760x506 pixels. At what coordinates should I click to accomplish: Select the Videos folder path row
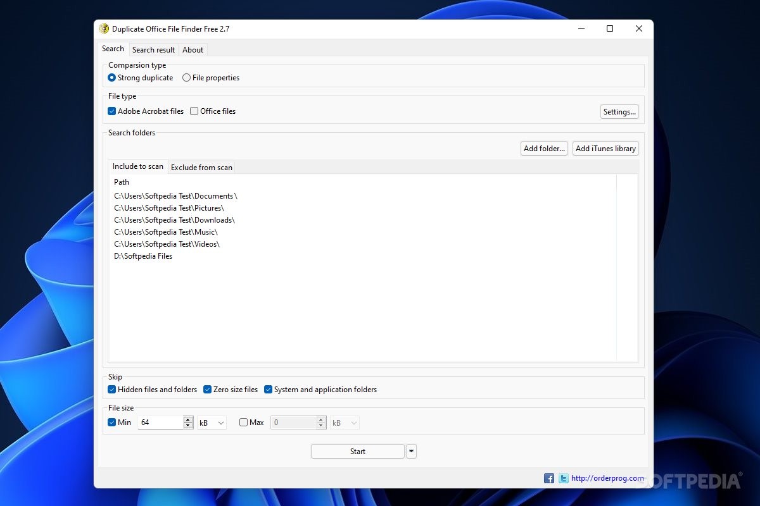click(362, 244)
